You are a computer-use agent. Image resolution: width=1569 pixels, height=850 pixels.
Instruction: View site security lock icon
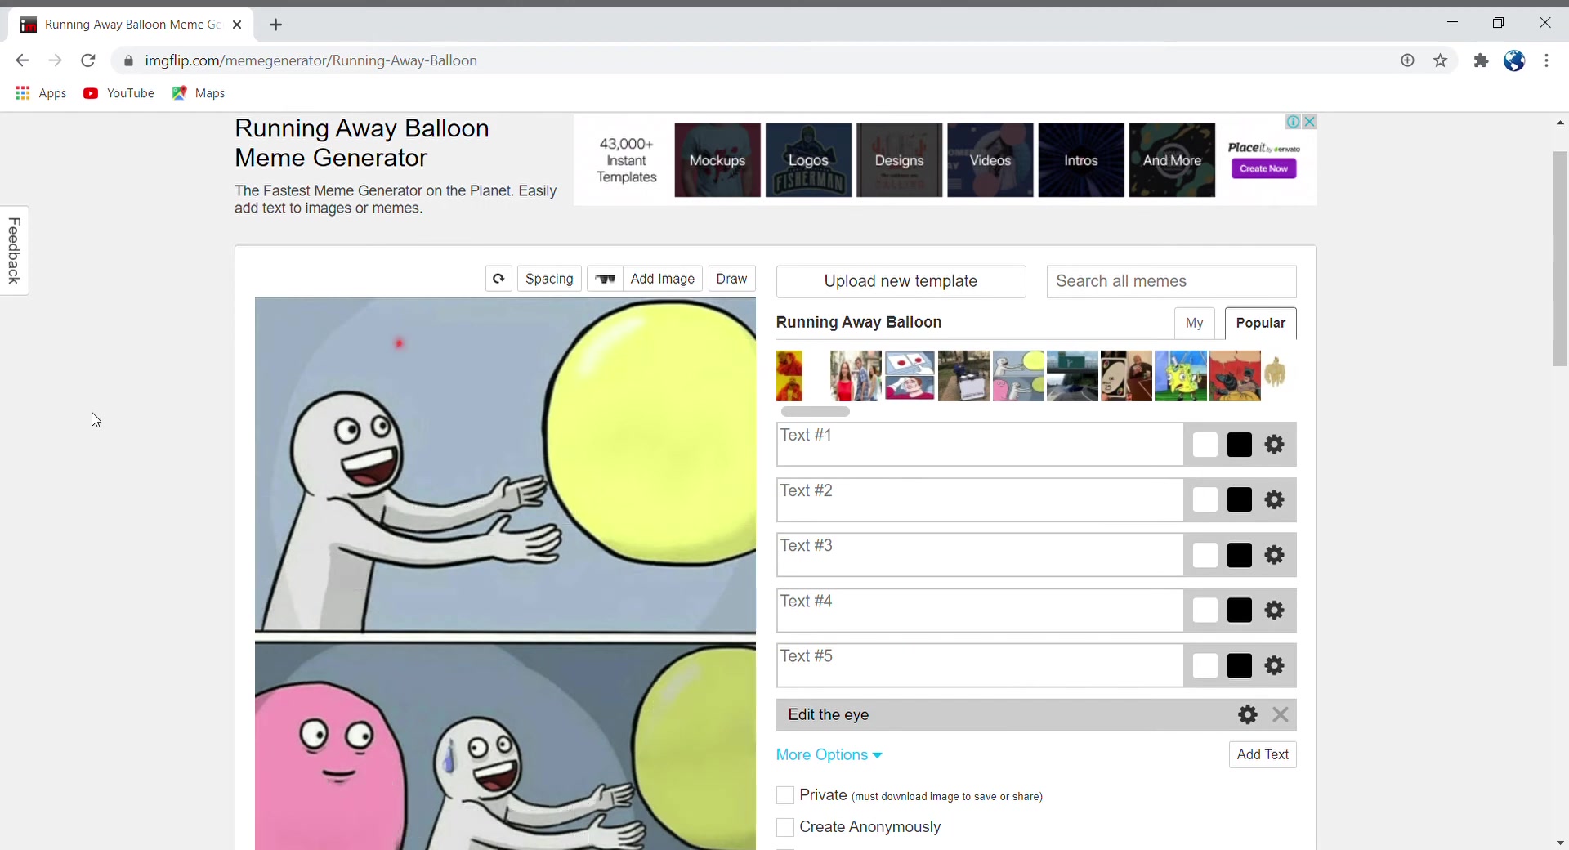click(x=128, y=60)
